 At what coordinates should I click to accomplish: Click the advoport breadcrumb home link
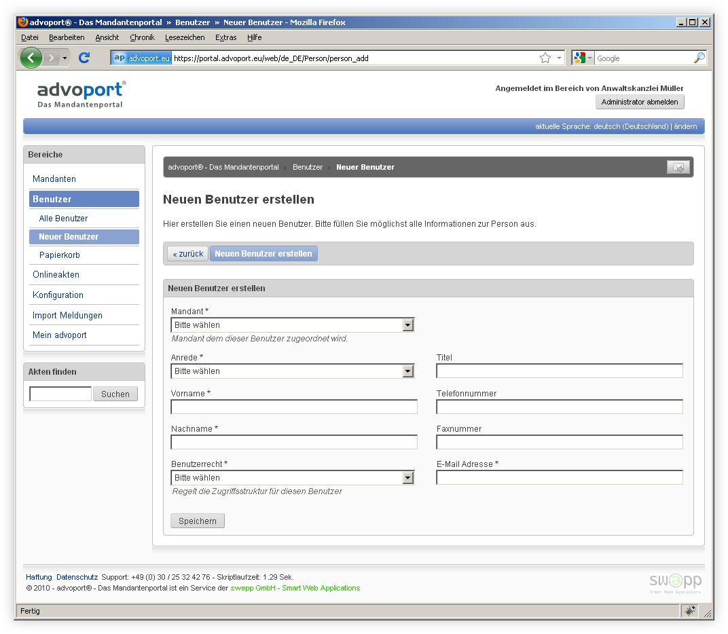point(223,167)
